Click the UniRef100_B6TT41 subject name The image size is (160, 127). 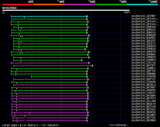point(143,118)
